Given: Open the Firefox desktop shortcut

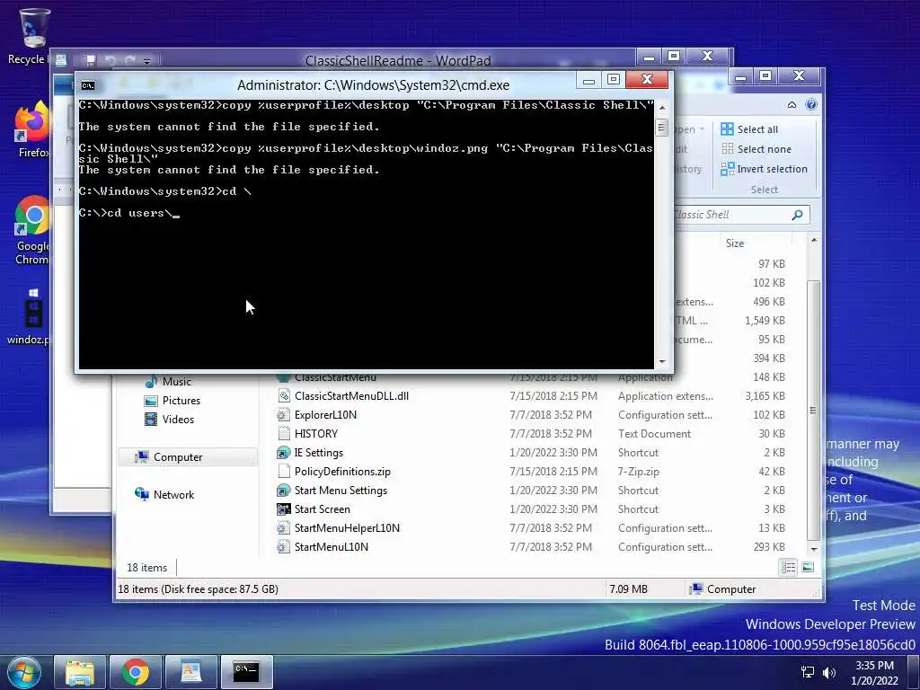Looking at the screenshot, I should click(31, 129).
